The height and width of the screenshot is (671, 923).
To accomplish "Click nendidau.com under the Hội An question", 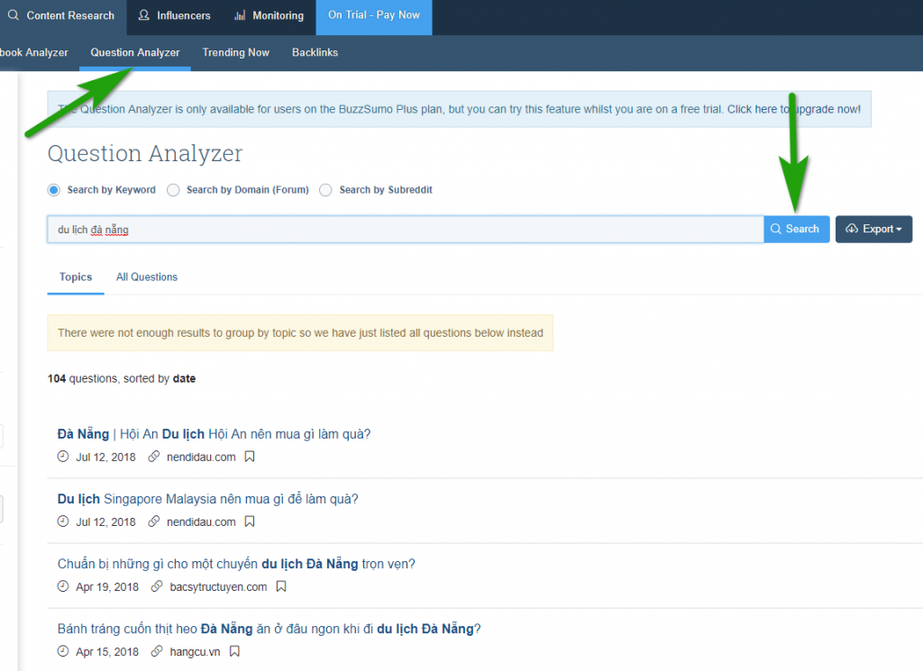I will [x=201, y=457].
